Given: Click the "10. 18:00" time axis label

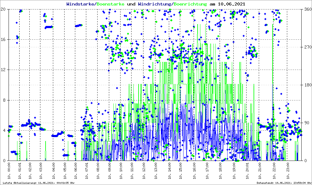Looking at the screenshot, I should tap(220, 171).
